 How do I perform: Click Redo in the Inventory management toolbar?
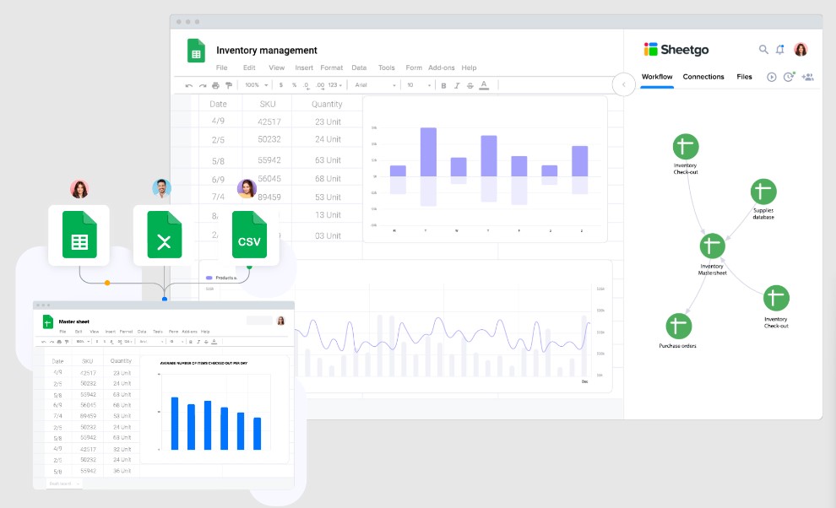202,85
